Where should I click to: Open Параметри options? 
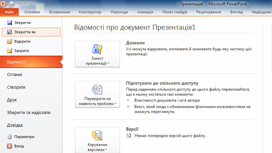(x=24, y=137)
